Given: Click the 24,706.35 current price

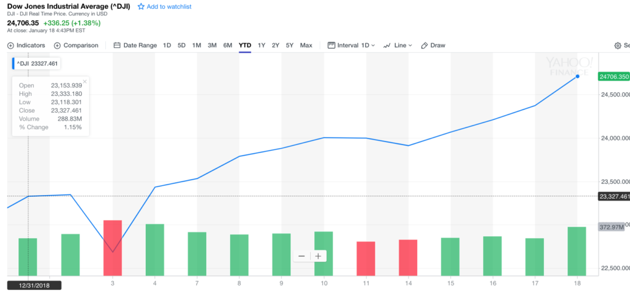Looking at the screenshot, I should (23, 23).
